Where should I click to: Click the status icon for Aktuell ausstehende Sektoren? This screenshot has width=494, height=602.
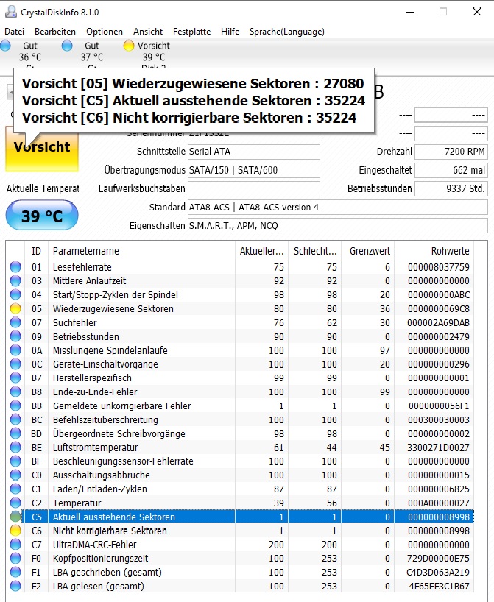(15, 517)
